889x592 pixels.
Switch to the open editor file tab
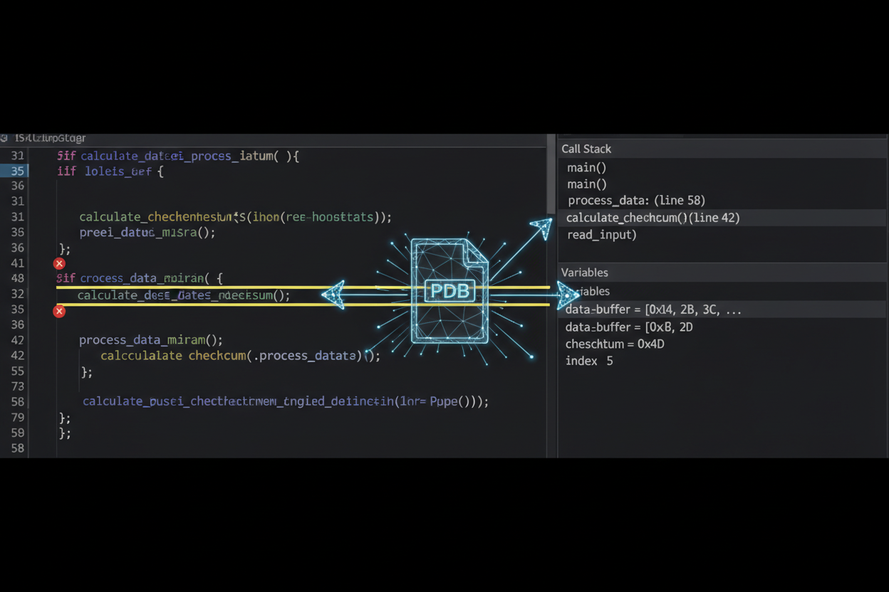click(50, 138)
